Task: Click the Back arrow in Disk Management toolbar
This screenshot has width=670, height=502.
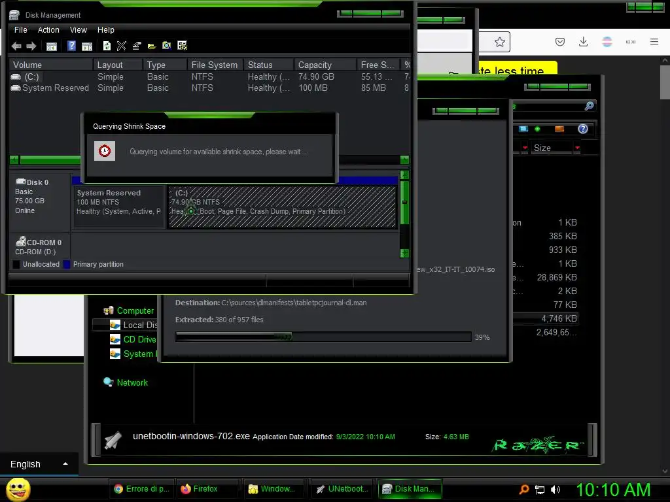Action: pos(16,46)
